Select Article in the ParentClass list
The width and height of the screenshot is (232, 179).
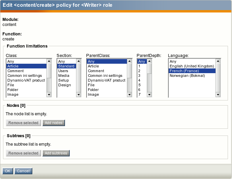click(x=107, y=66)
